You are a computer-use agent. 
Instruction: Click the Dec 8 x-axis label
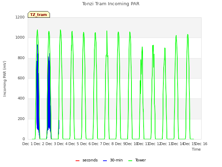[x=109, y=144]
